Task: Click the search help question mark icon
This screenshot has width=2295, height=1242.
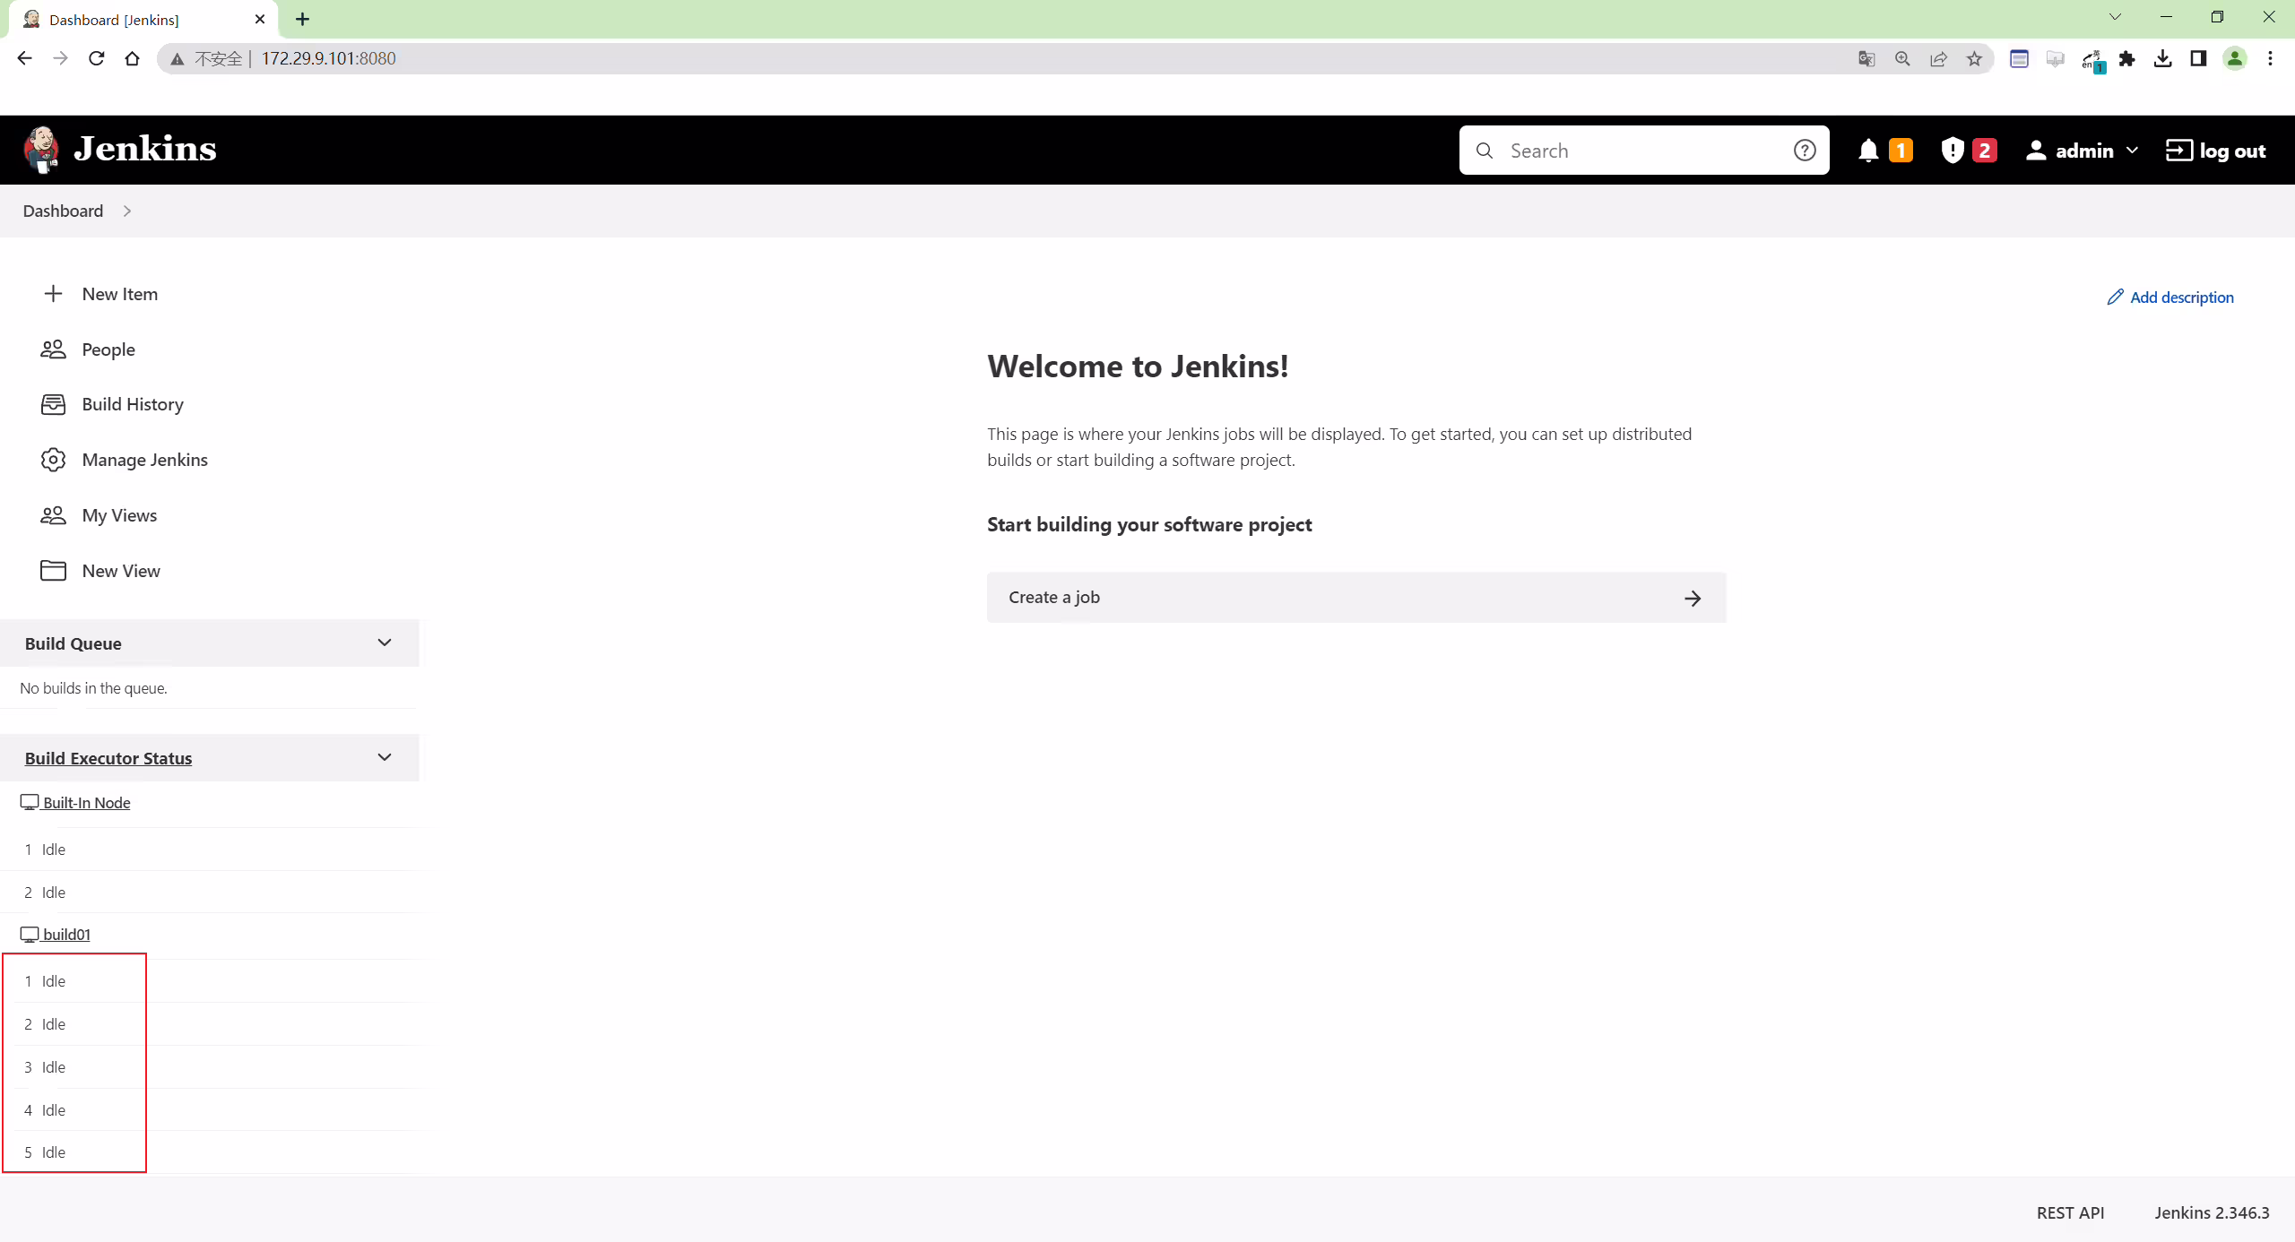Action: pos(1805,151)
